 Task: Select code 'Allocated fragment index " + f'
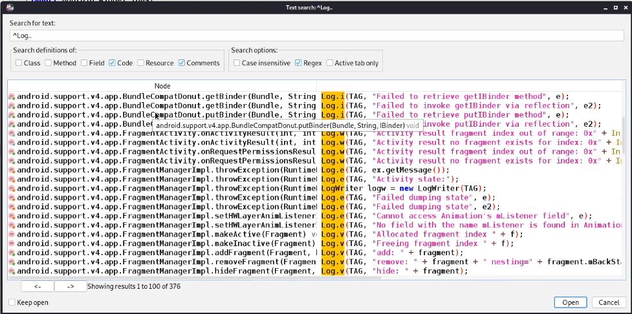(446, 235)
